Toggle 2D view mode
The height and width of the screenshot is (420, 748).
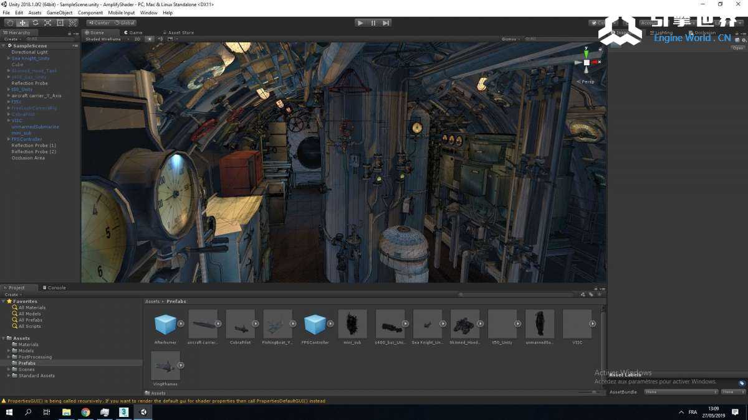[x=138, y=39]
